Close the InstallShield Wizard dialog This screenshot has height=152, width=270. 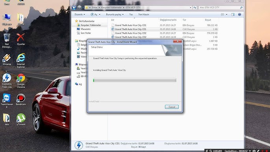(x=178, y=41)
